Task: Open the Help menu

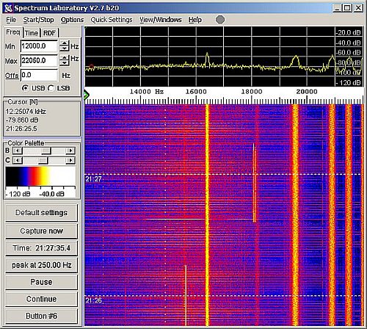Action: pos(195,20)
